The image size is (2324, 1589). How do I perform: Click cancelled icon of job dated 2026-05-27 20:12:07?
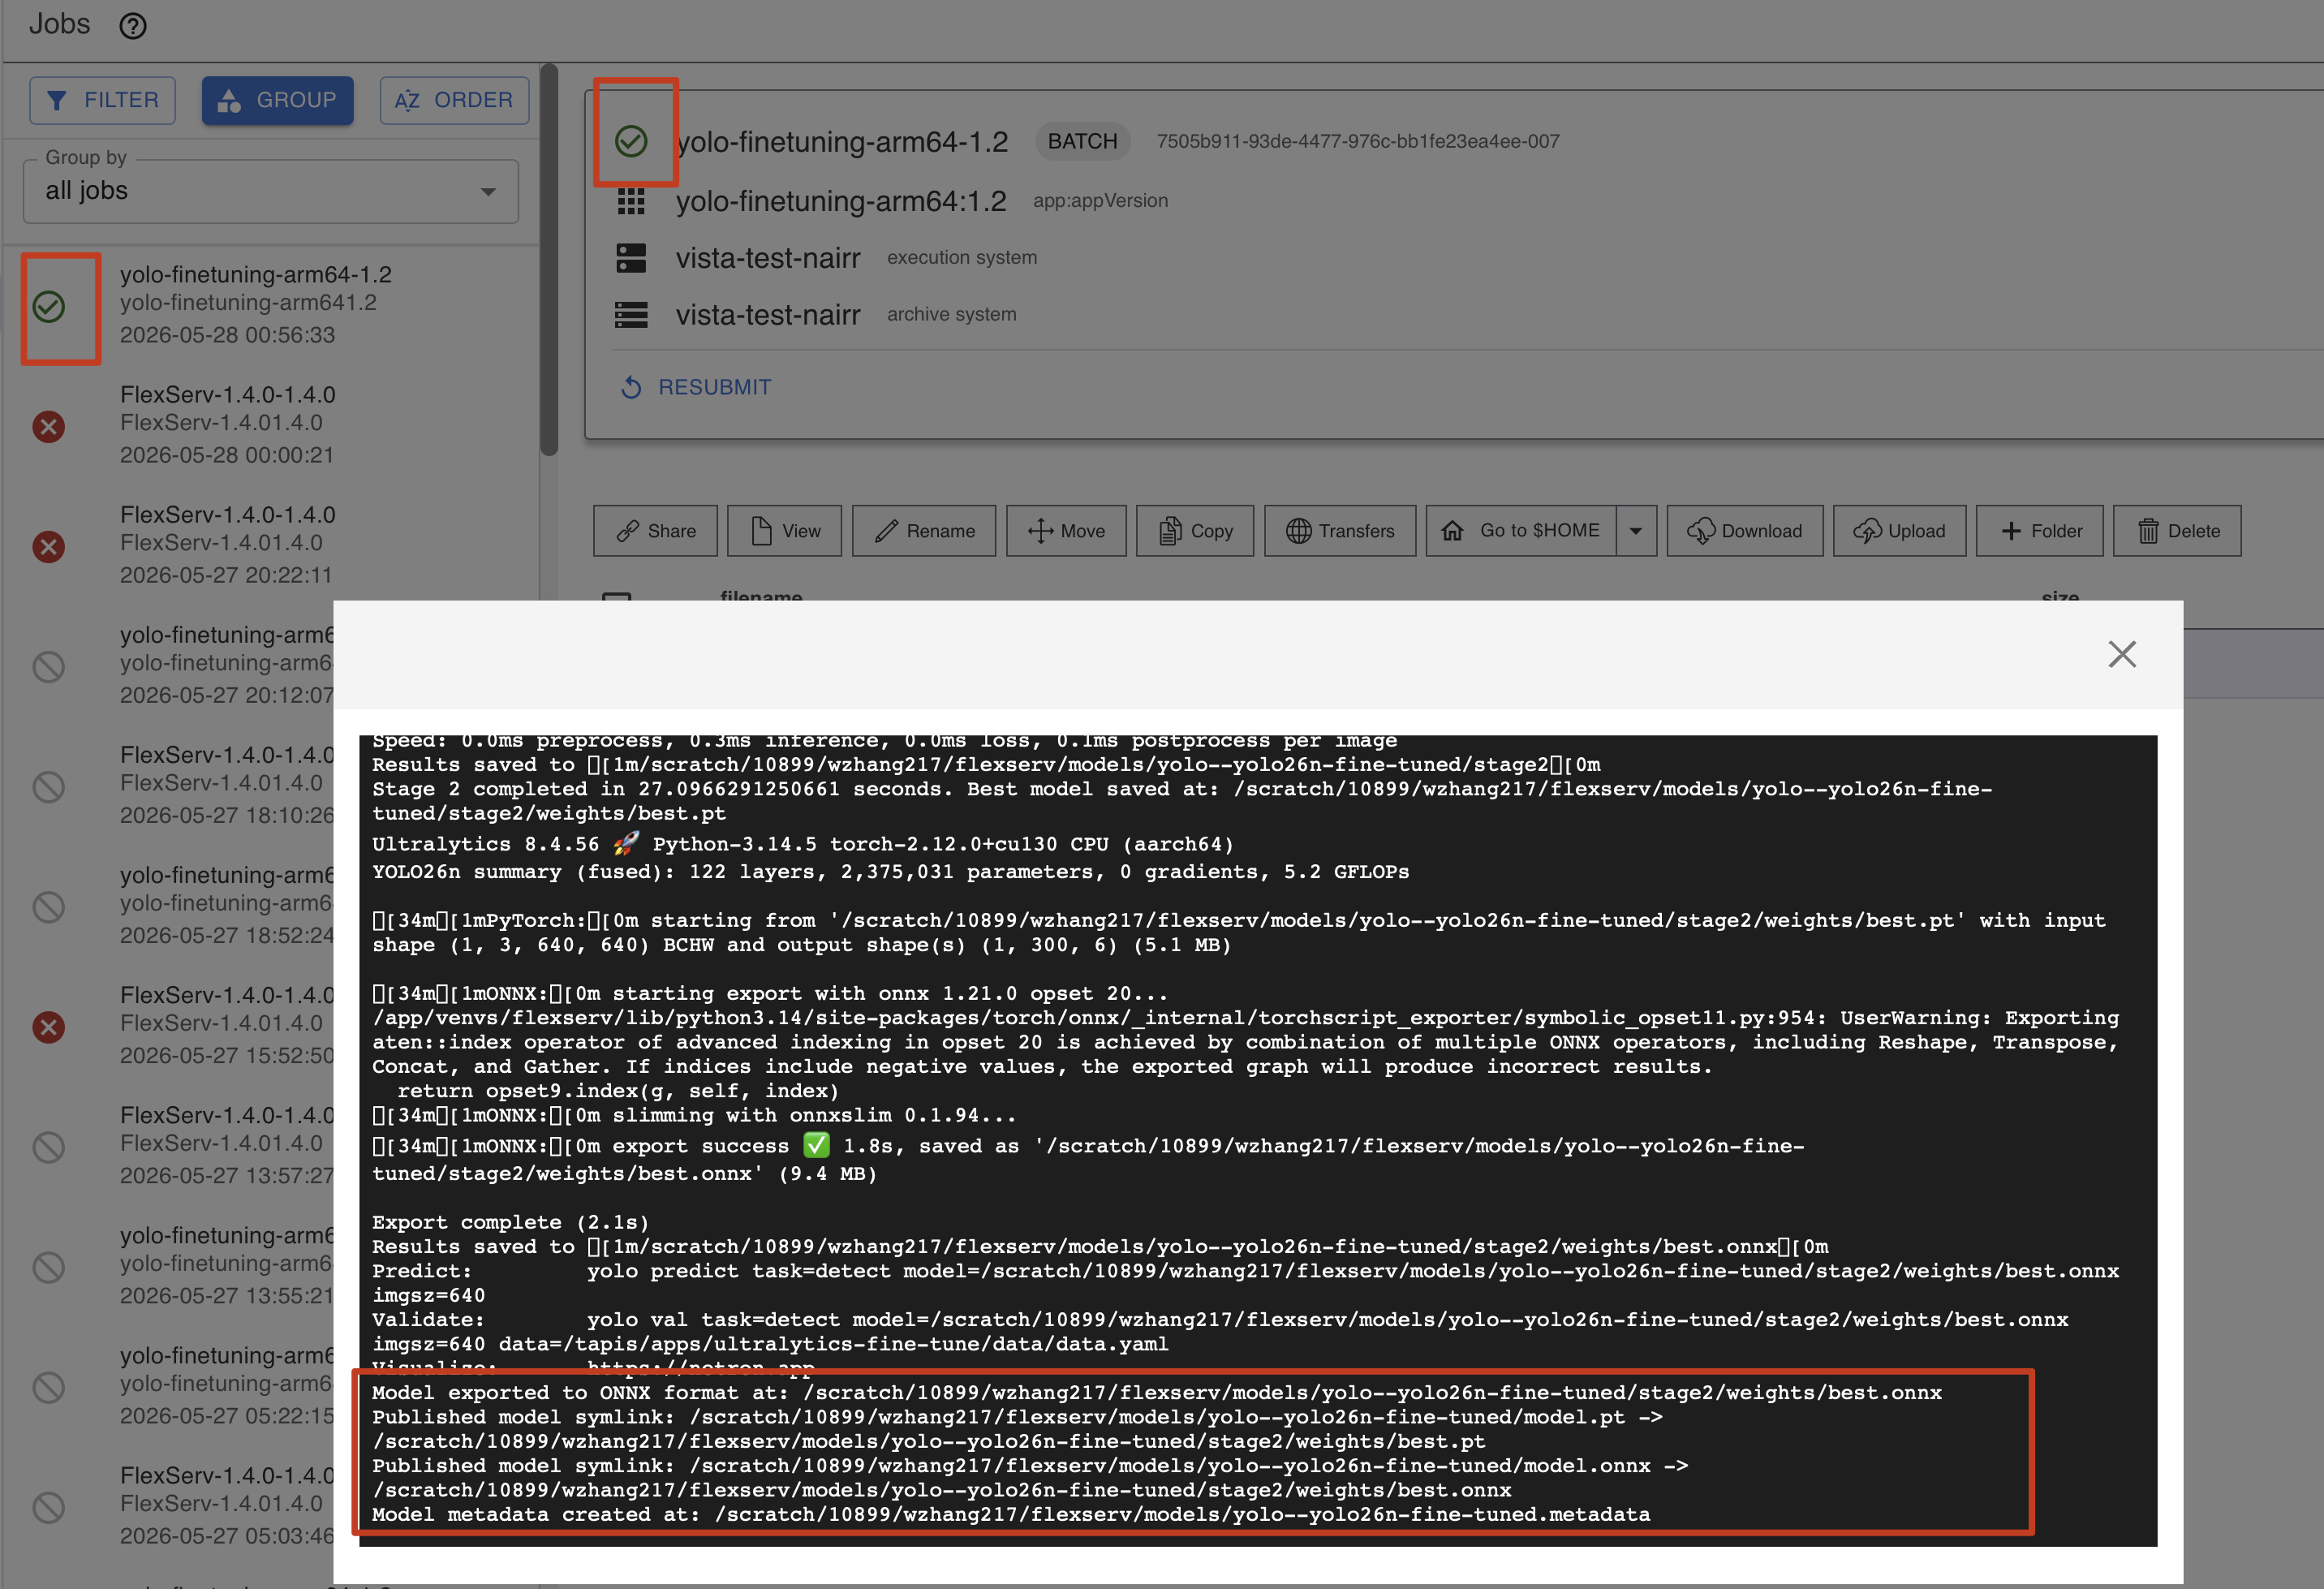49,667
